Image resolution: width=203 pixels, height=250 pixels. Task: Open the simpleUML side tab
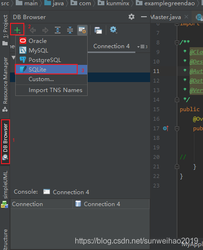pyautogui.click(x=5, y=189)
